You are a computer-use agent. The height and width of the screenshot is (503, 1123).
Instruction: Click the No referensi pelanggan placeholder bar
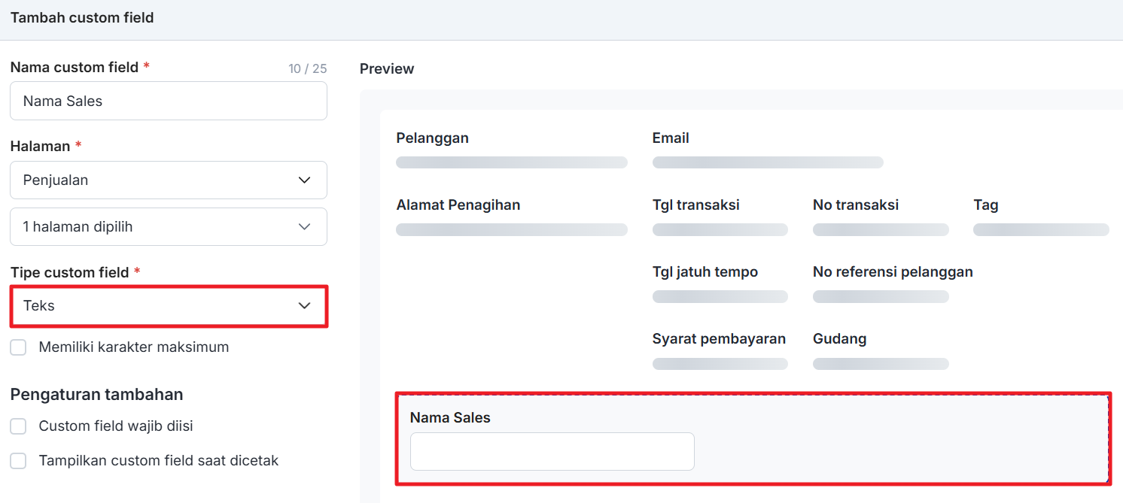click(880, 297)
